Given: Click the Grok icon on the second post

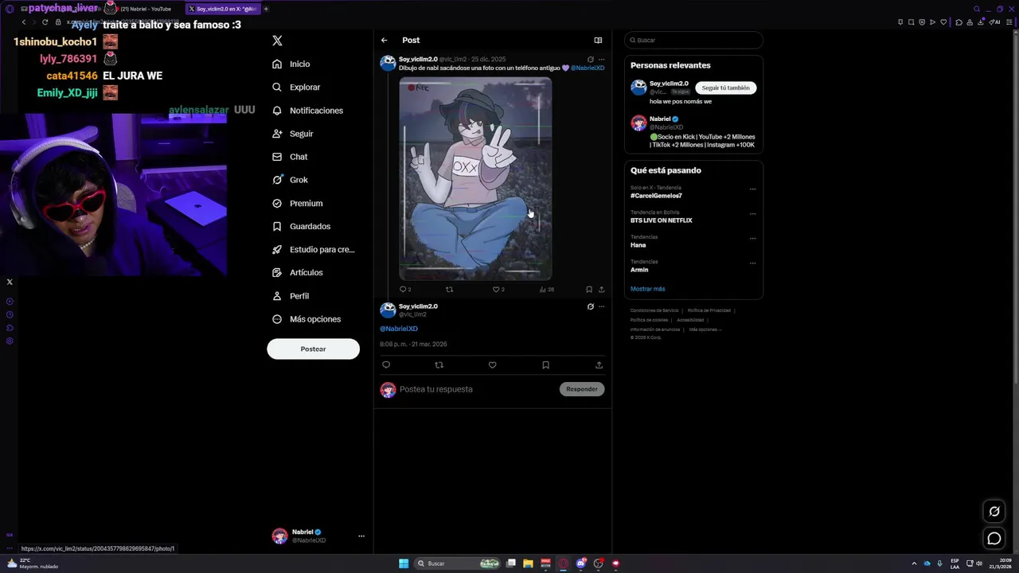Looking at the screenshot, I should tap(590, 306).
